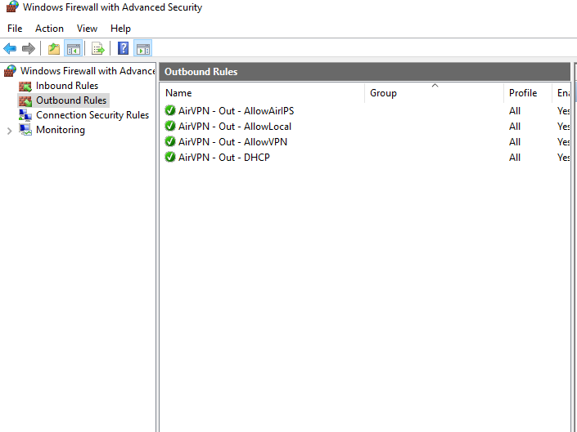Screen dimensions: 577x432
Task: Open the View menu
Action: [x=87, y=29]
